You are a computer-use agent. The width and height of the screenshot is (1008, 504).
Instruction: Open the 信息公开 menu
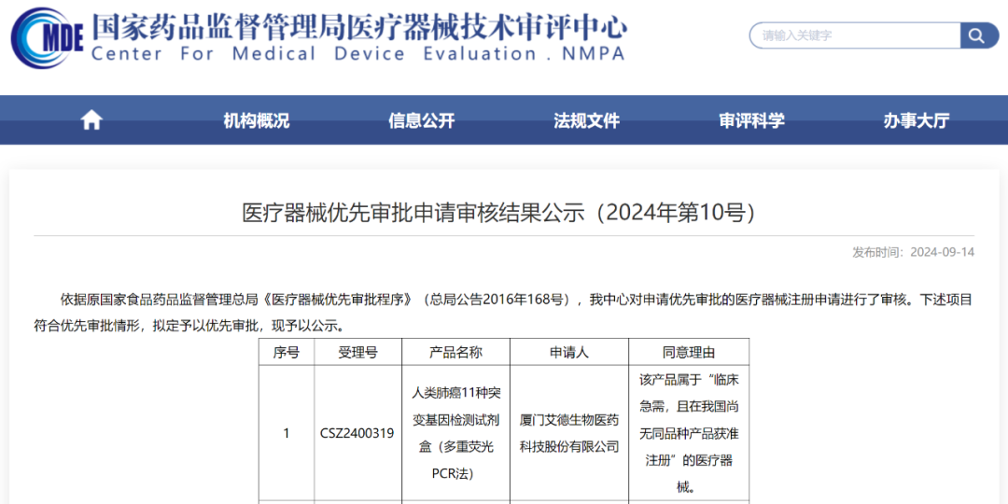click(421, 120)
